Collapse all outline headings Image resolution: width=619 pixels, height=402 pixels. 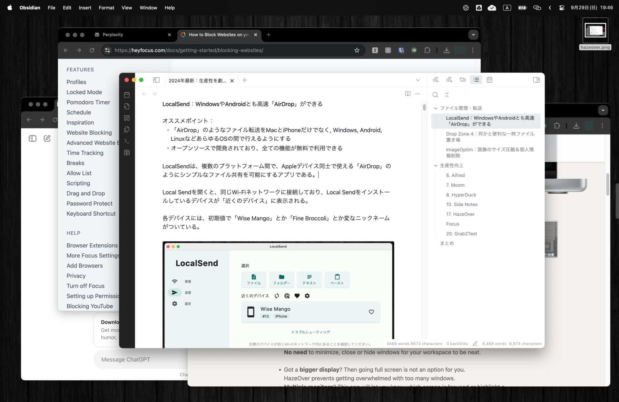pyautogui.click(x=447, y=95)
